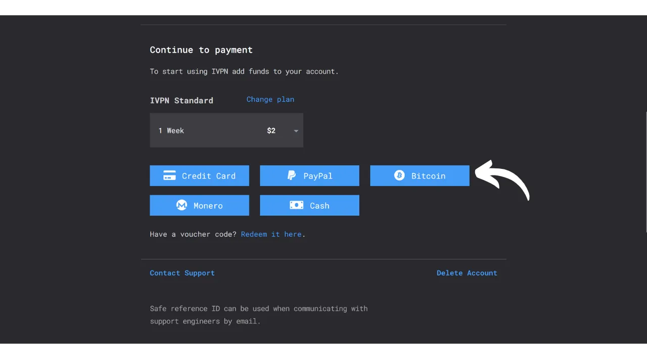Choose the PayPal payment label
This screenshot has height=359, width=647.
click(318, 176)
